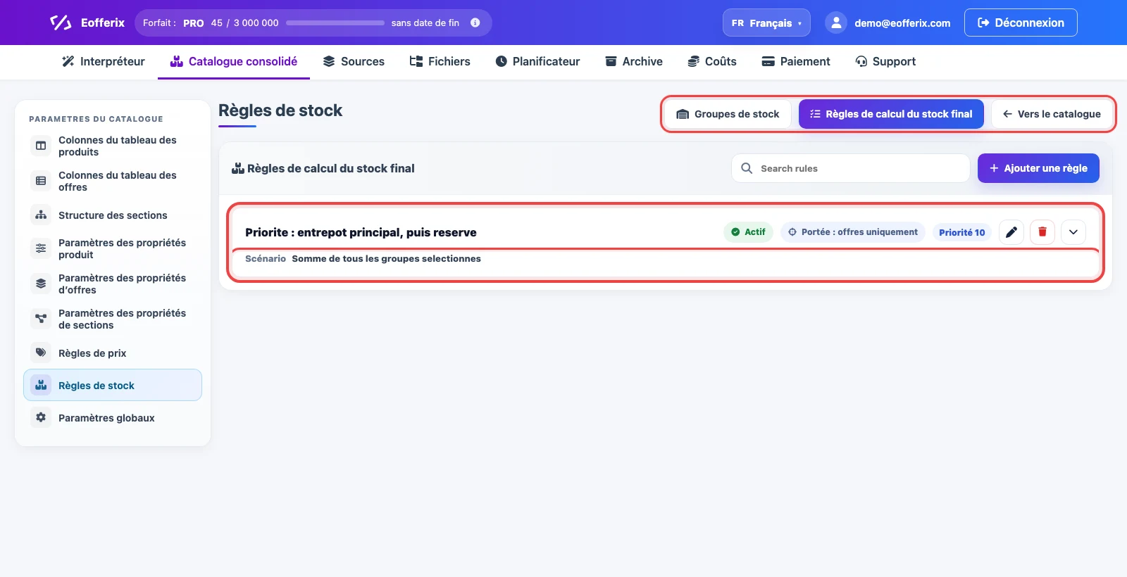Open the Catalogue consolidé tab

point(234,61)
